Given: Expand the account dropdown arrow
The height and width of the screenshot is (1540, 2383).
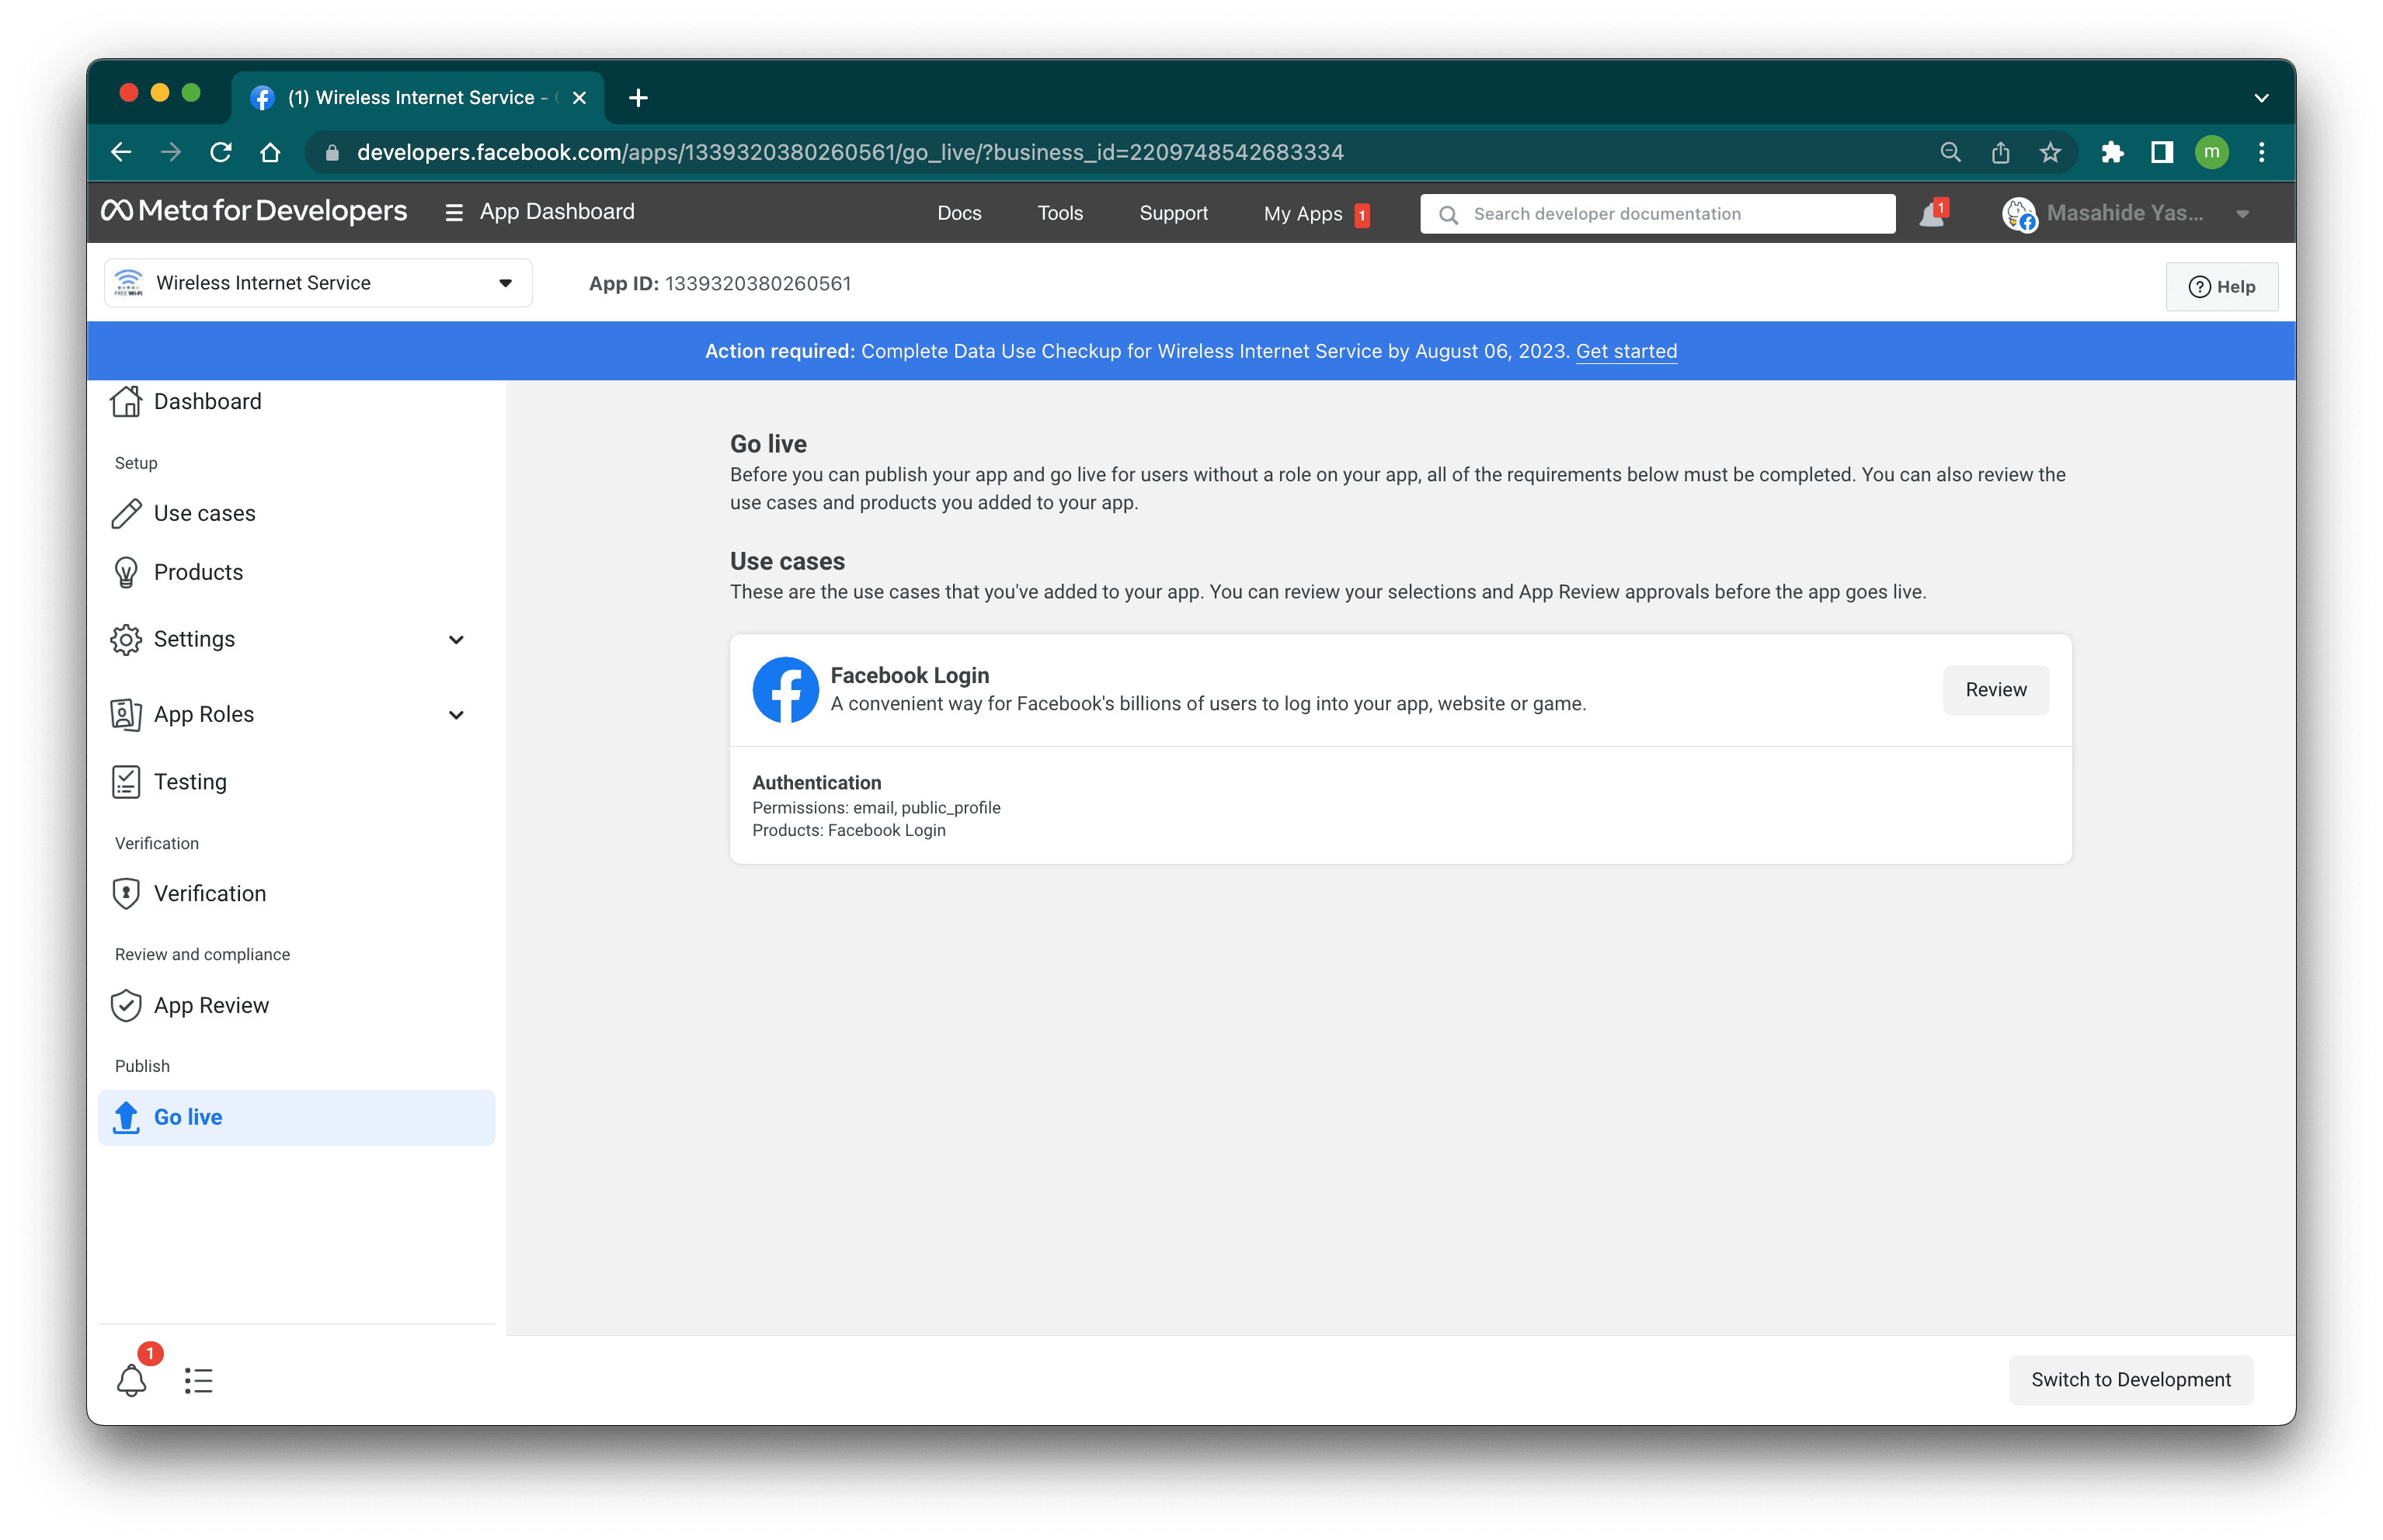Looking at the screenshot, I should point(2242,214).
